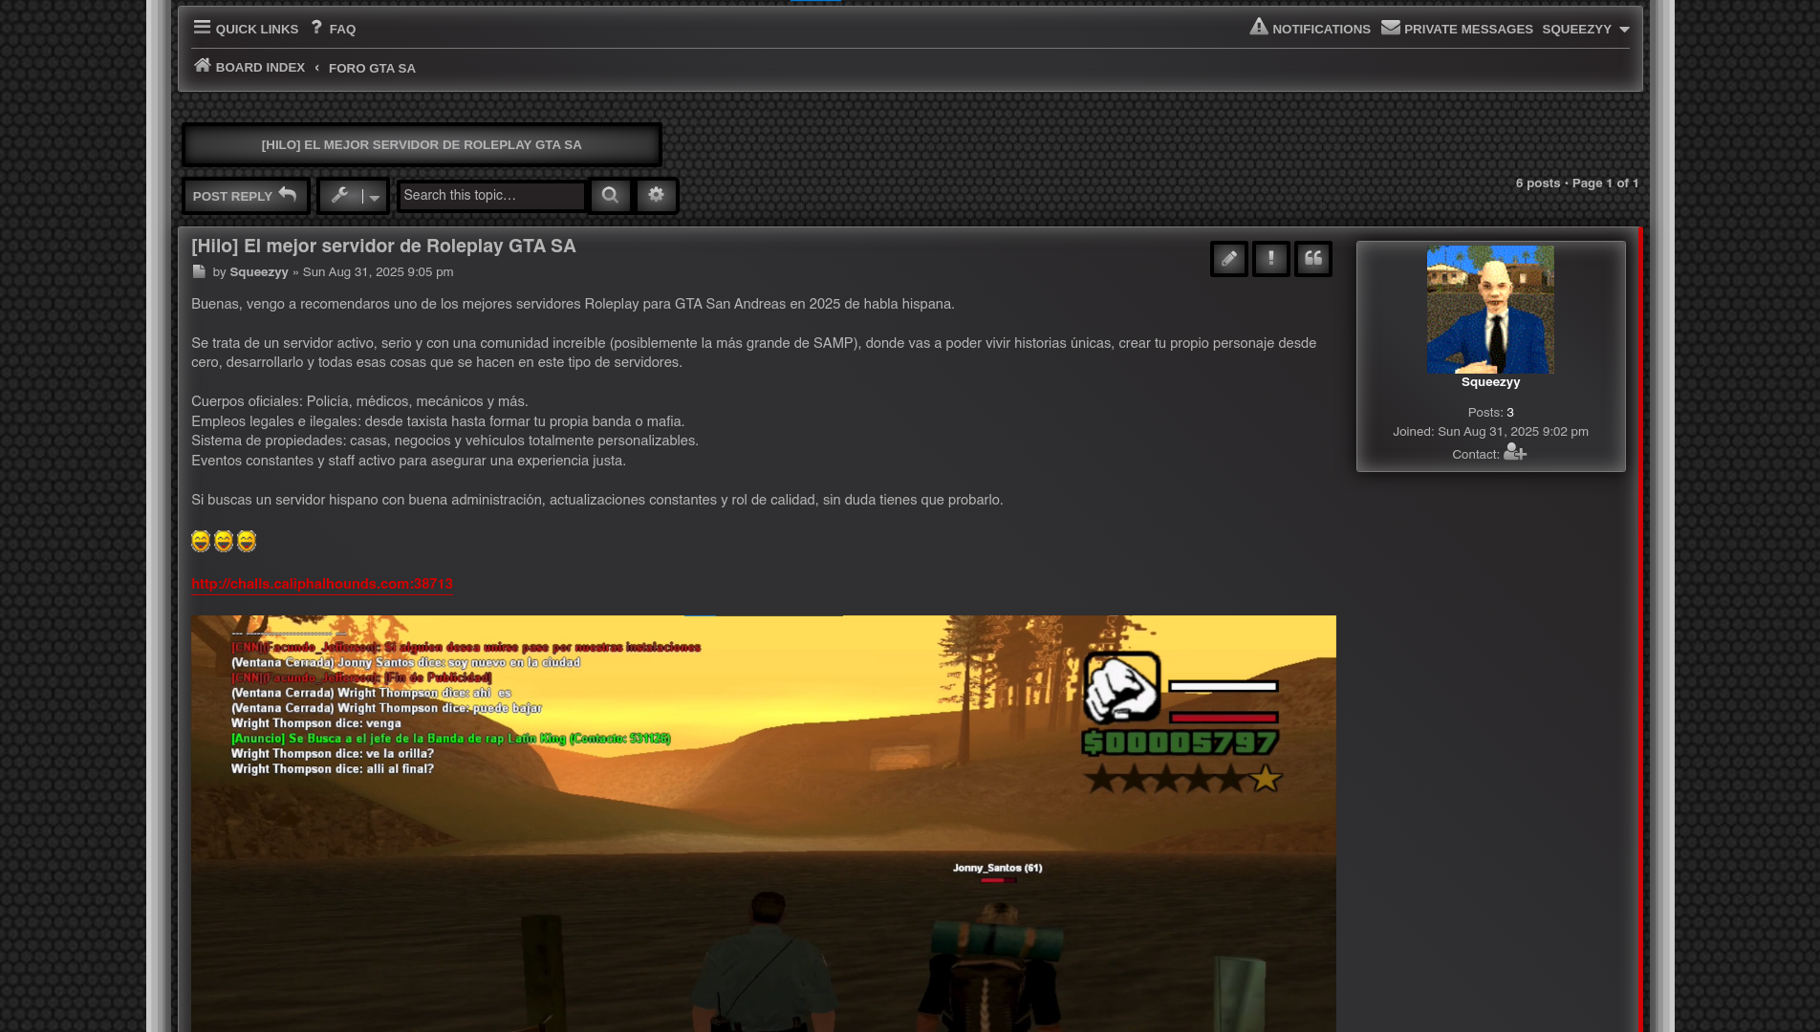
Task: Click the FAQ question mark icon
Action: [316, 28]
